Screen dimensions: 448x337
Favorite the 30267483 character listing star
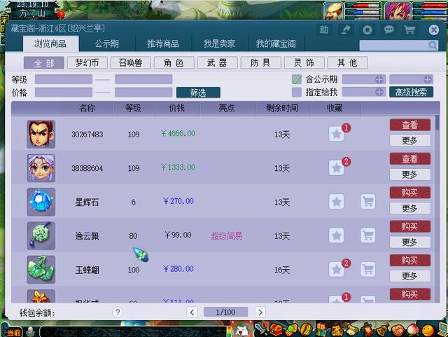[336, 134]
